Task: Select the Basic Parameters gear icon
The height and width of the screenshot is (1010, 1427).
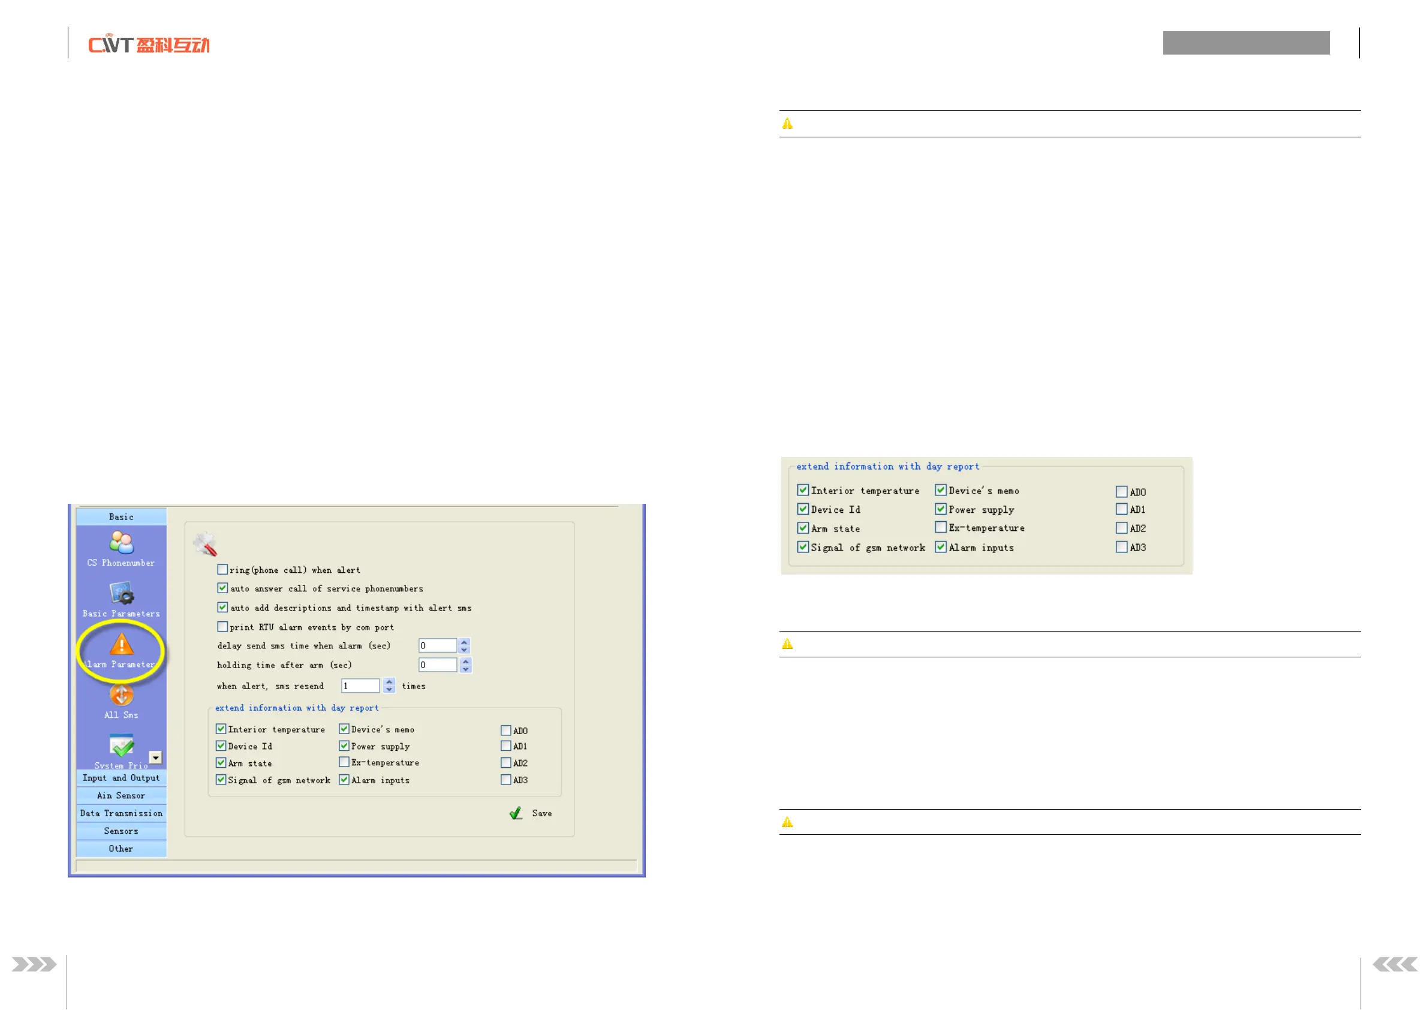Action: point(122,593)
